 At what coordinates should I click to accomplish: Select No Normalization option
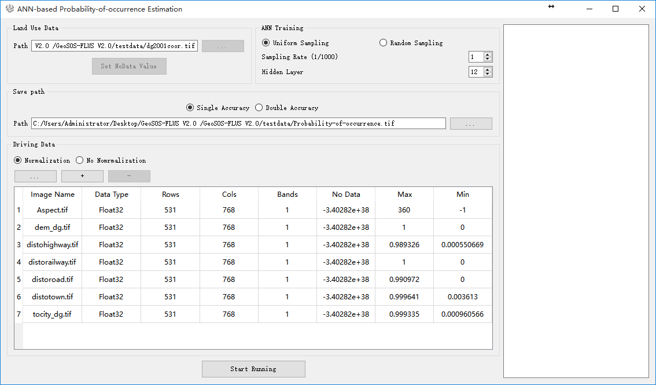point(80,160)
